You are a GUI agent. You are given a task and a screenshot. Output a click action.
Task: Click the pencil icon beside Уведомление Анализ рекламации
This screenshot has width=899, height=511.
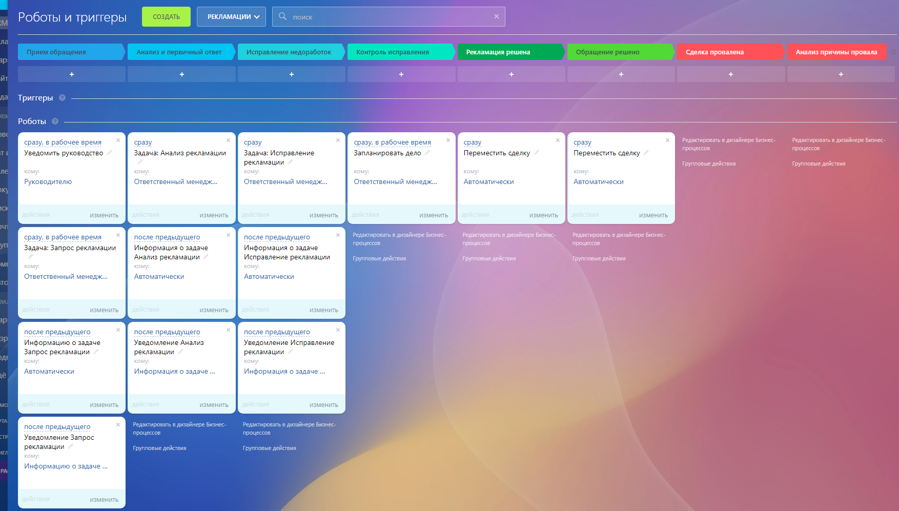(180, 352)
